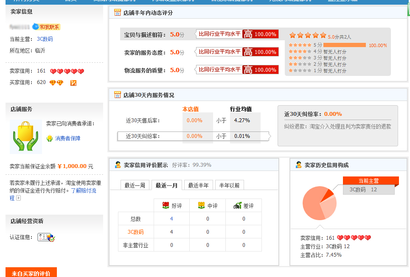Click the yellow flower icon before 消费者保障

tap(50, 138)
